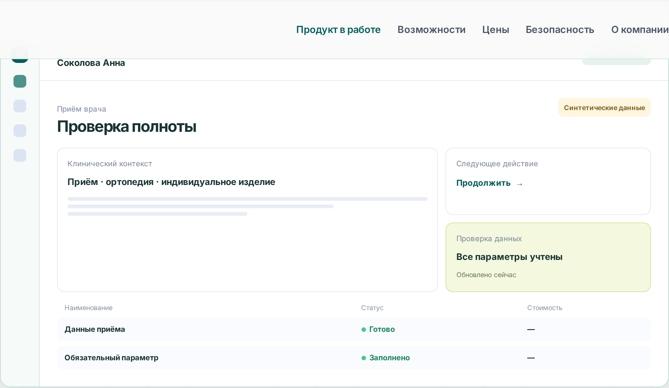
Task: Select the dark green sidebar square icon
Action: click(20, 81)
